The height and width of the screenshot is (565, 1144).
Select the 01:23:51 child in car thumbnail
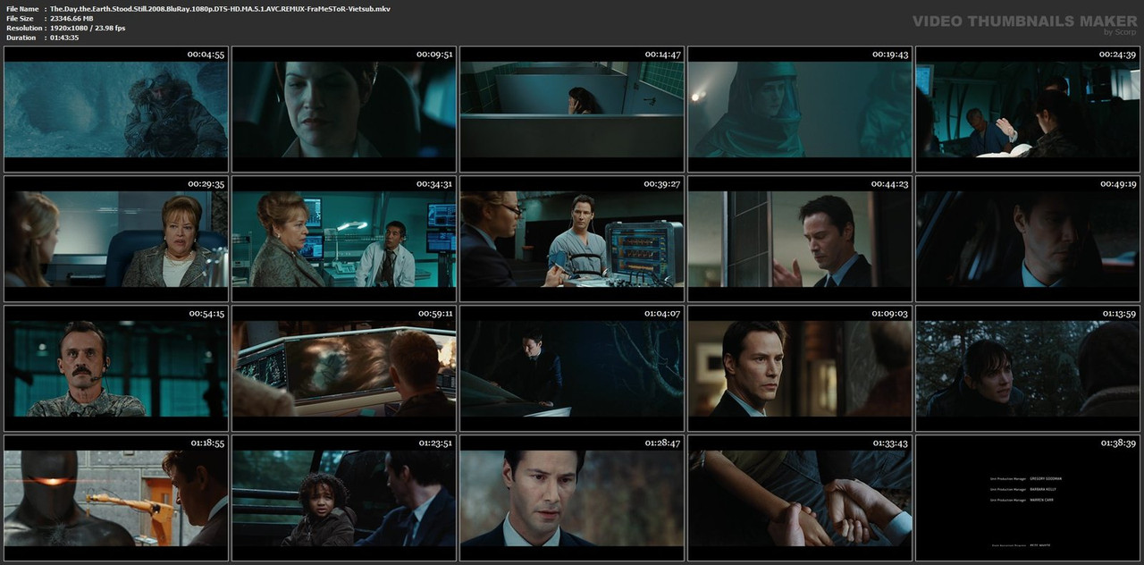344,498
